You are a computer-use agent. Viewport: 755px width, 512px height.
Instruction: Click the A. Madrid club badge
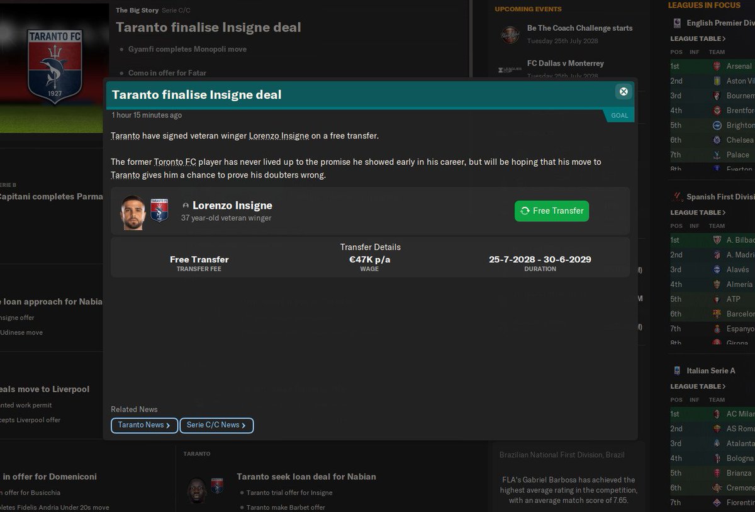(x=717, y=255)
